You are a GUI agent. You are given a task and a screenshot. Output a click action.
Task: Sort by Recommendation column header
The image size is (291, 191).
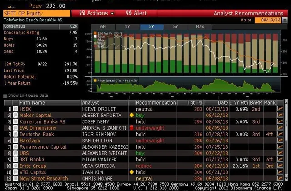(x=156, y=103)
